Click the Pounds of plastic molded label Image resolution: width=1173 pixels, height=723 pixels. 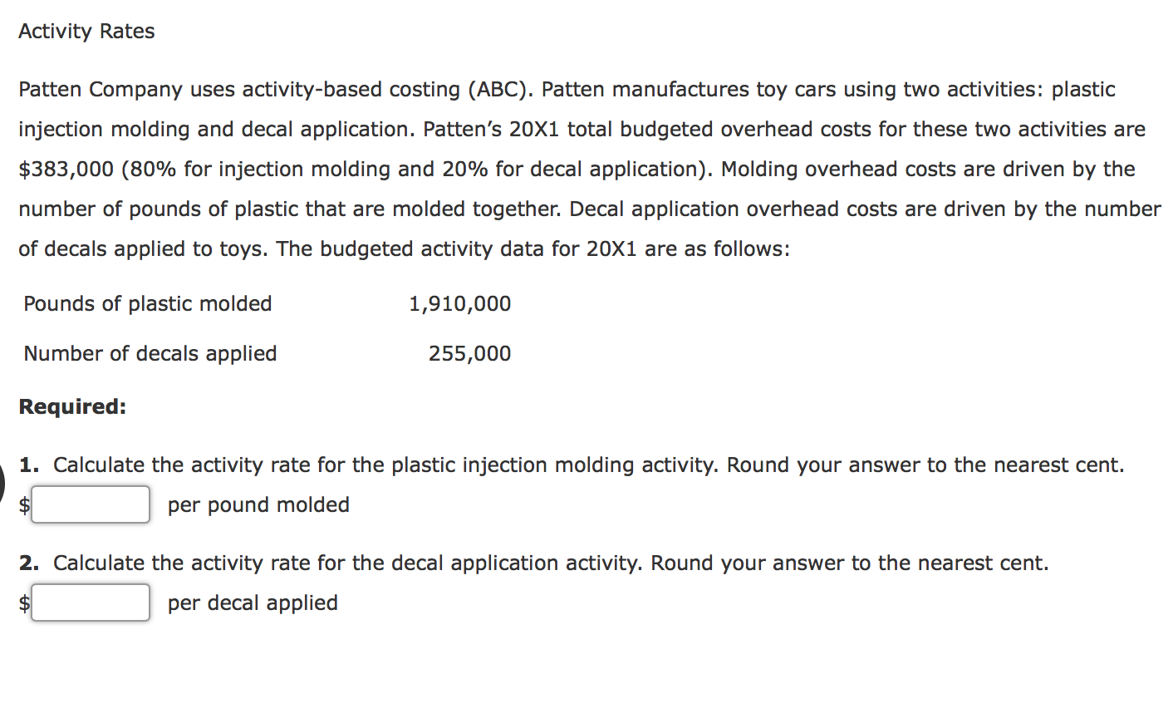147,303
